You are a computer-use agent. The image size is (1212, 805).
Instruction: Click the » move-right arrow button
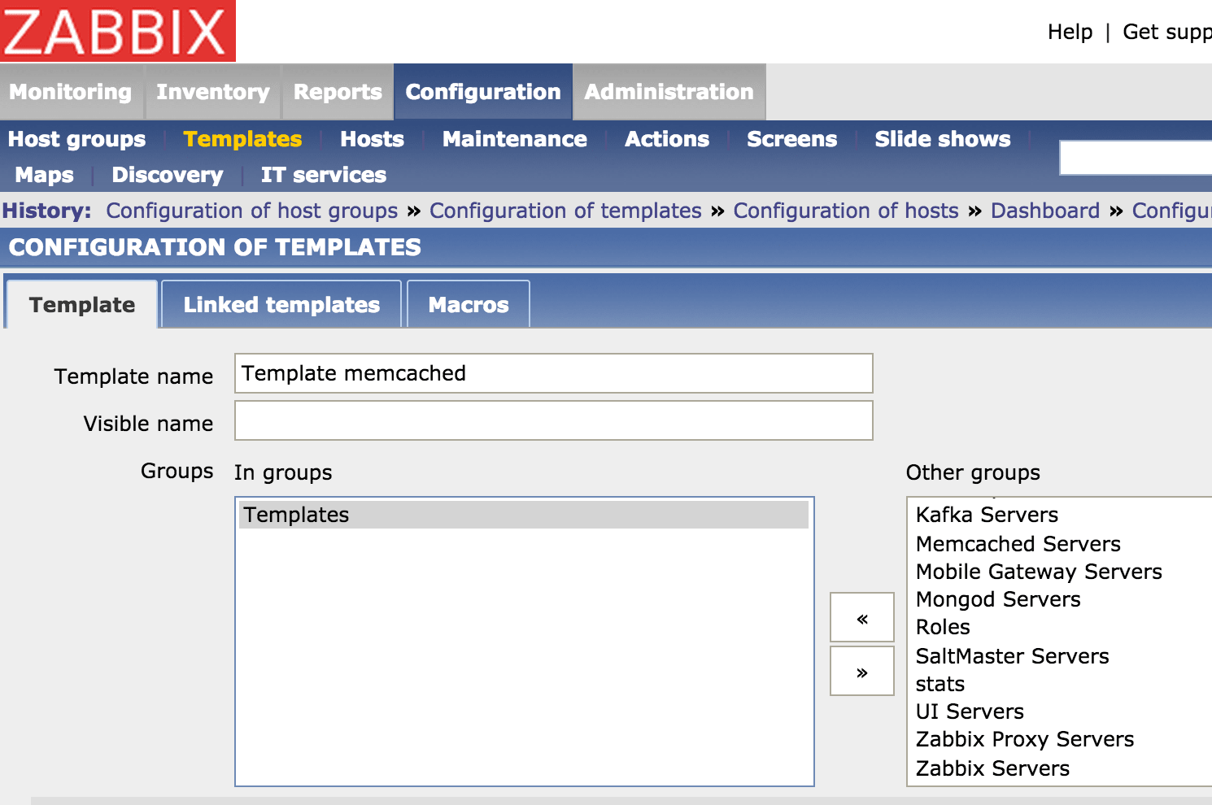[861, 671]
